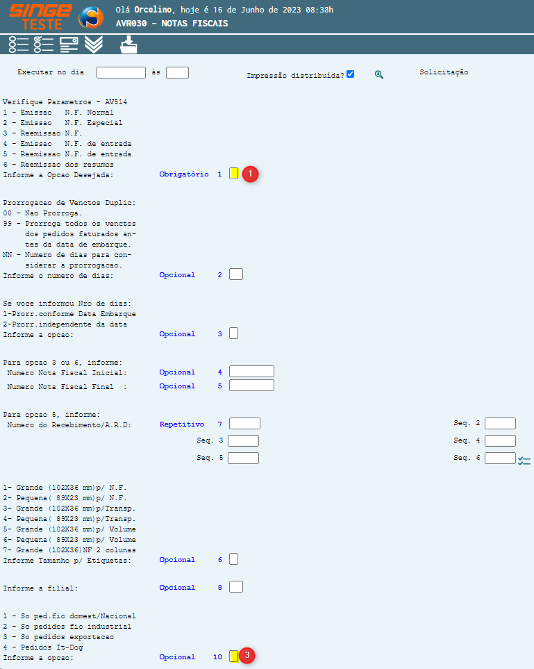Click 'Verifique Parametros - AV514' text
The width and height of the screenshot is (534, 669).
tap(65, 102)
